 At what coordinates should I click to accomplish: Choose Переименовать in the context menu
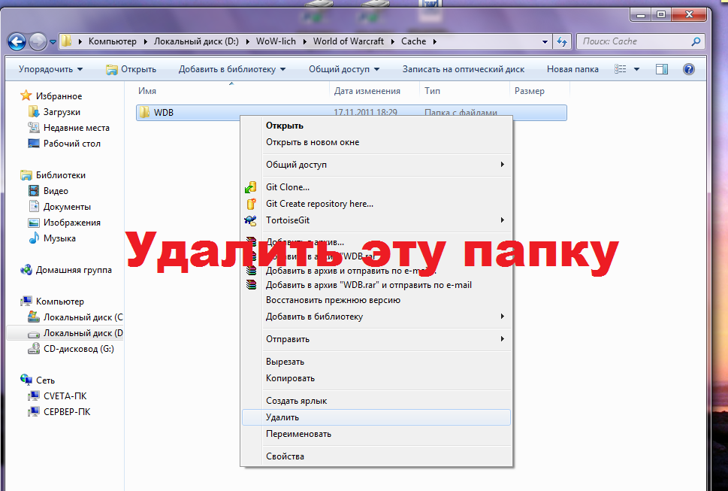pyautogui.click(x=376, y=434)
